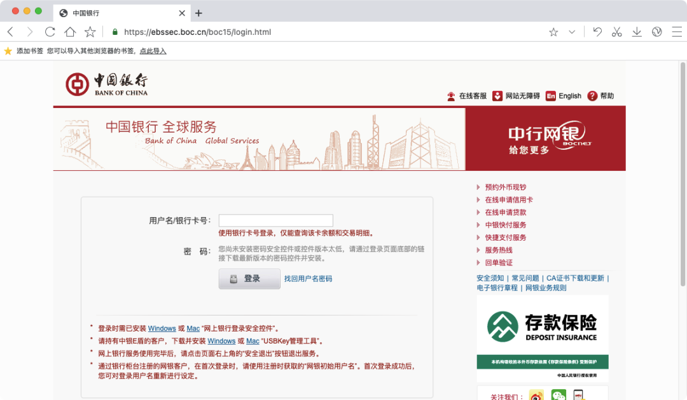The image size is (687, 400).
Task: Click the 中国银行 全球服务 skyline banner
Action: click(x=259, y=138)
